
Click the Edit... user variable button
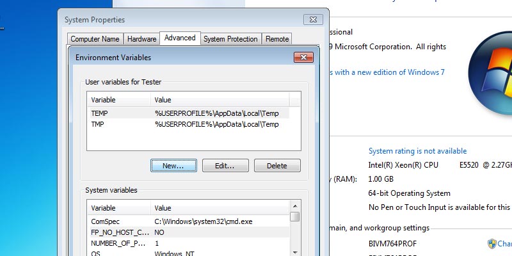pyautogui.click(x=225, y=166)
